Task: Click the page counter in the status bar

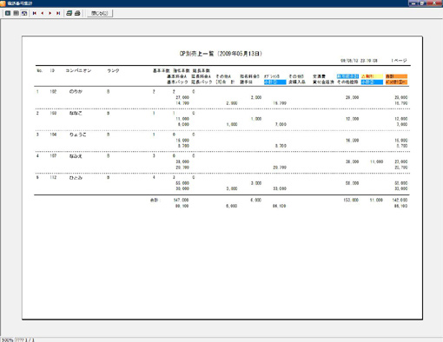Action: 24,339
